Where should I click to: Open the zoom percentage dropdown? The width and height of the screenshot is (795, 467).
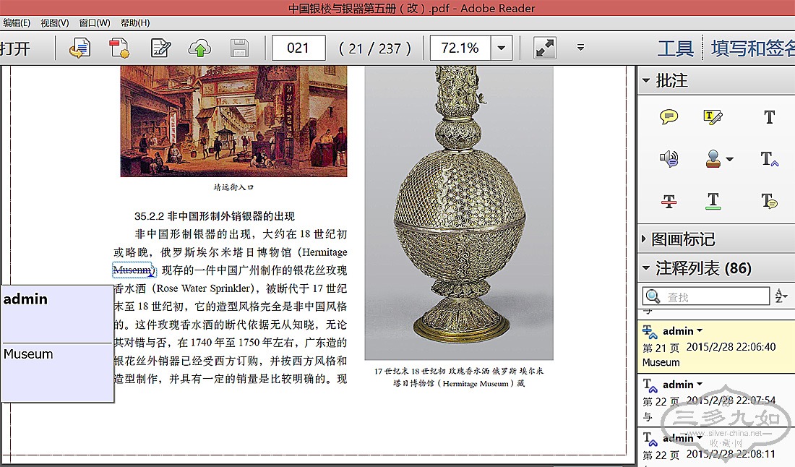pos(502,48)
